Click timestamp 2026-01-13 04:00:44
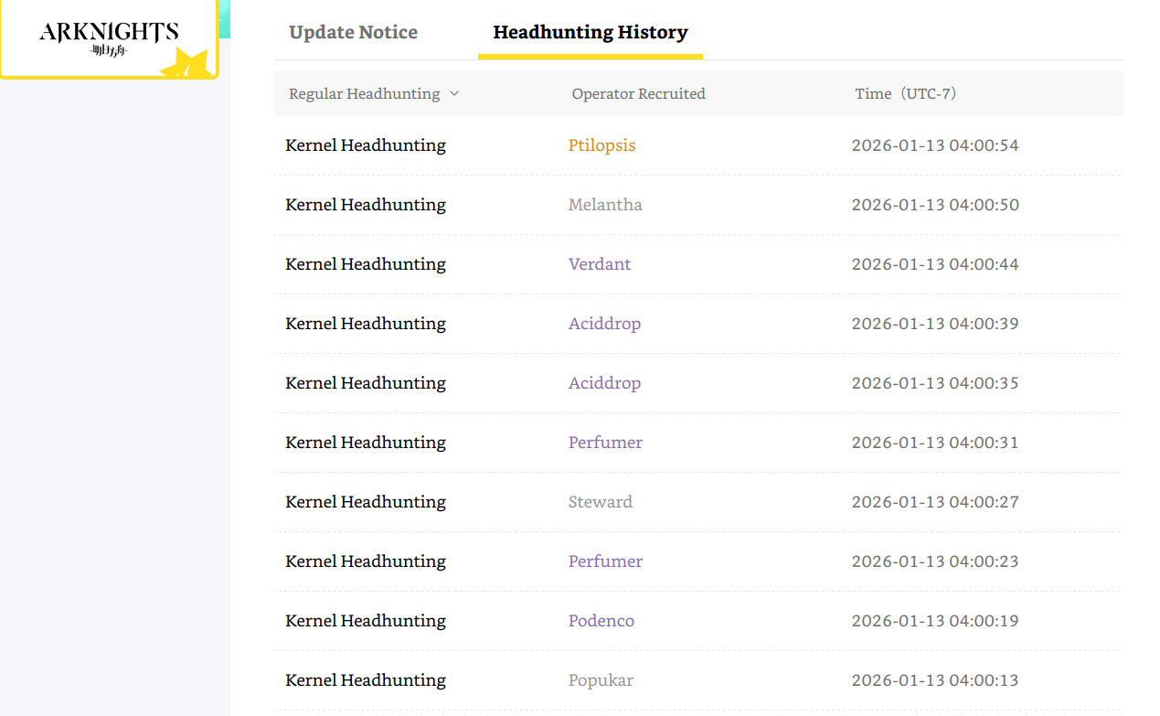This screenshot has width=1160, height=716. tap(935, 264)
